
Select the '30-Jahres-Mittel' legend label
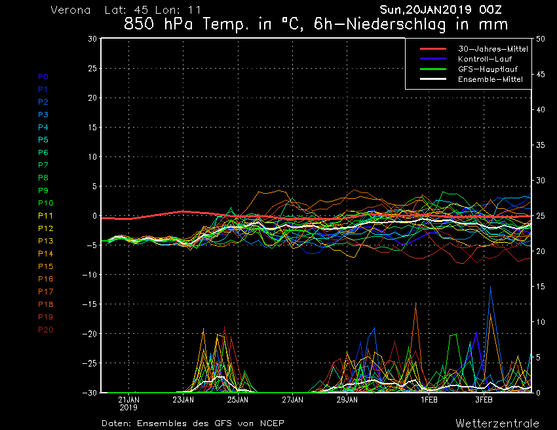[493, 49]
